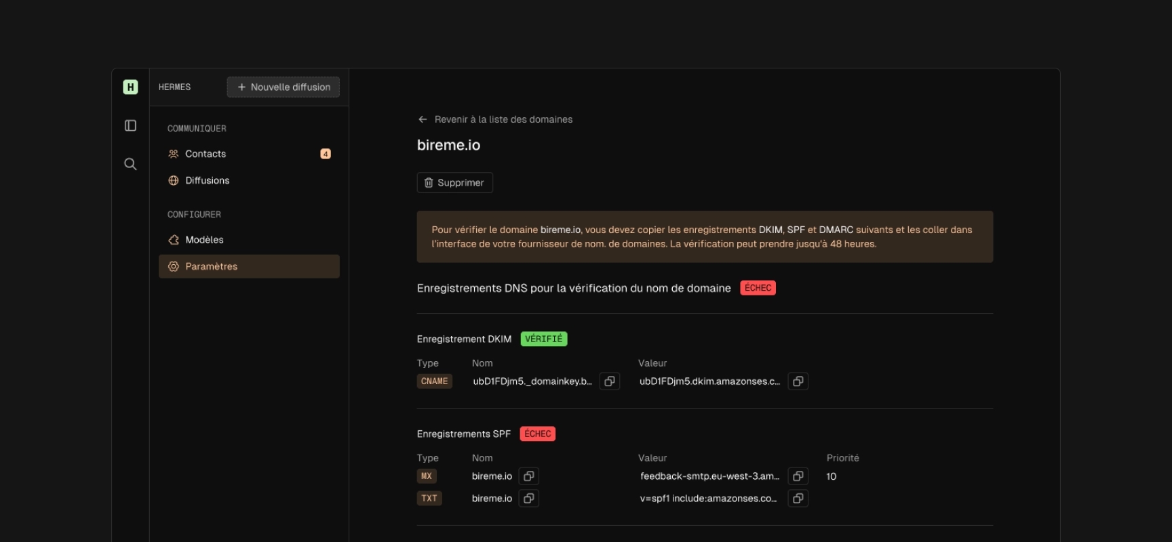1172x542 pixels.
Task: Click the bireme.io domain title
Action: (448, 145)
